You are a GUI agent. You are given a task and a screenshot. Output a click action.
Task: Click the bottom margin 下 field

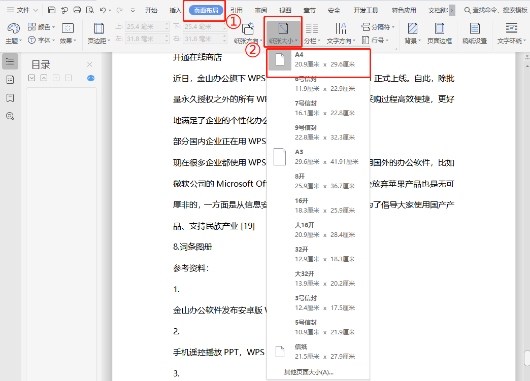(205, 26)
